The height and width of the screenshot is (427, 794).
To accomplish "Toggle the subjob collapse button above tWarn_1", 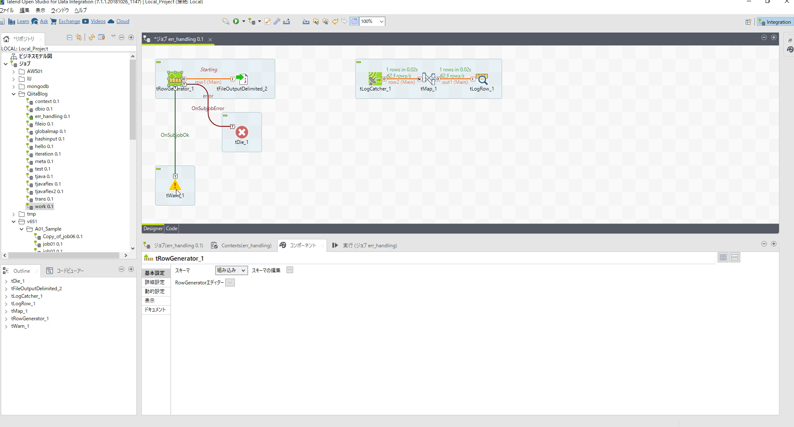I will pos(158,169).
